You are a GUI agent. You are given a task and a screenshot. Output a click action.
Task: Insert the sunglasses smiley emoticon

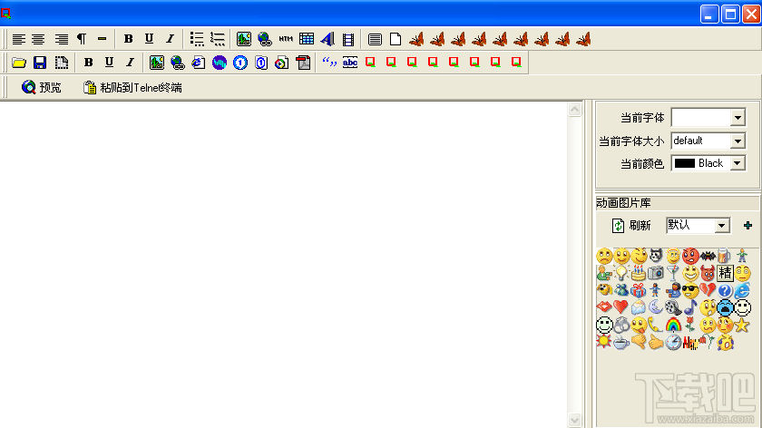click(690, 290)
